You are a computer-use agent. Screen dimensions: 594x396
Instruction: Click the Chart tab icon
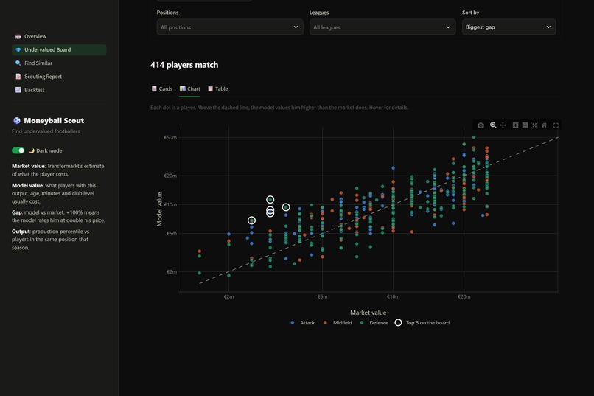(183, 88)
